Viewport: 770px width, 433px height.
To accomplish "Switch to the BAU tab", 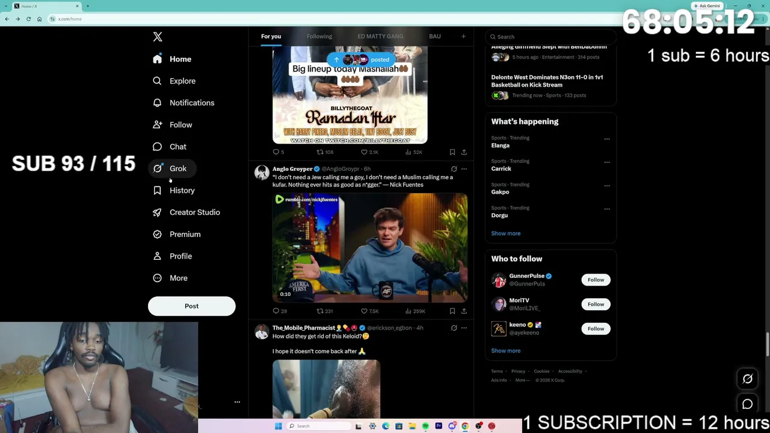I will 435,37.
